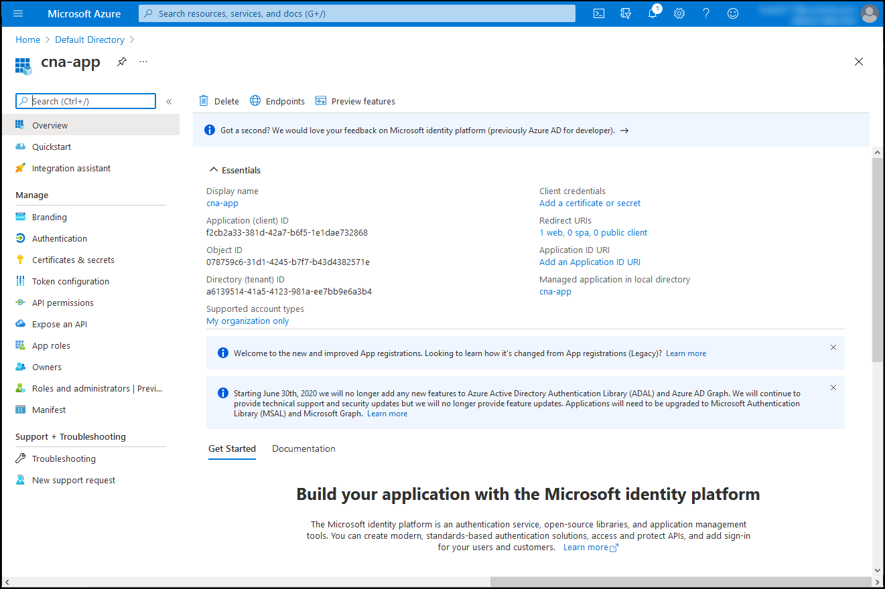Pin cna-app to dashboard
Screen dimensions: 885x589
[121, 62]
